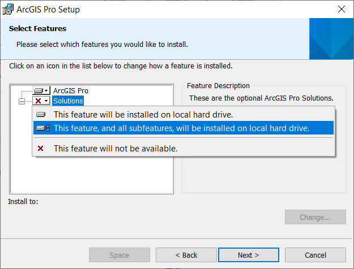354x269 pixels.
Task: Click the 'Install to:' label
Action: pos(23,201)
